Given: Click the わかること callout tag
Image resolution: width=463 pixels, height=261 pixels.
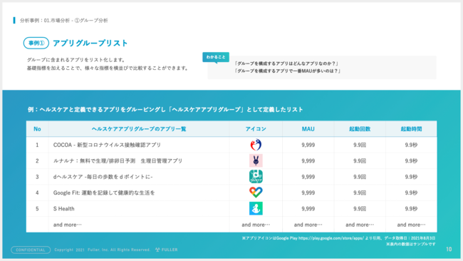Looking at the screenshot, I should 216,57.
